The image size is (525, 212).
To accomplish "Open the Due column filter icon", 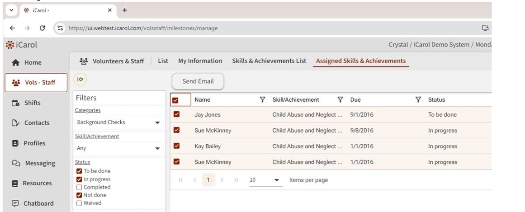I will [x=419, y=100].
